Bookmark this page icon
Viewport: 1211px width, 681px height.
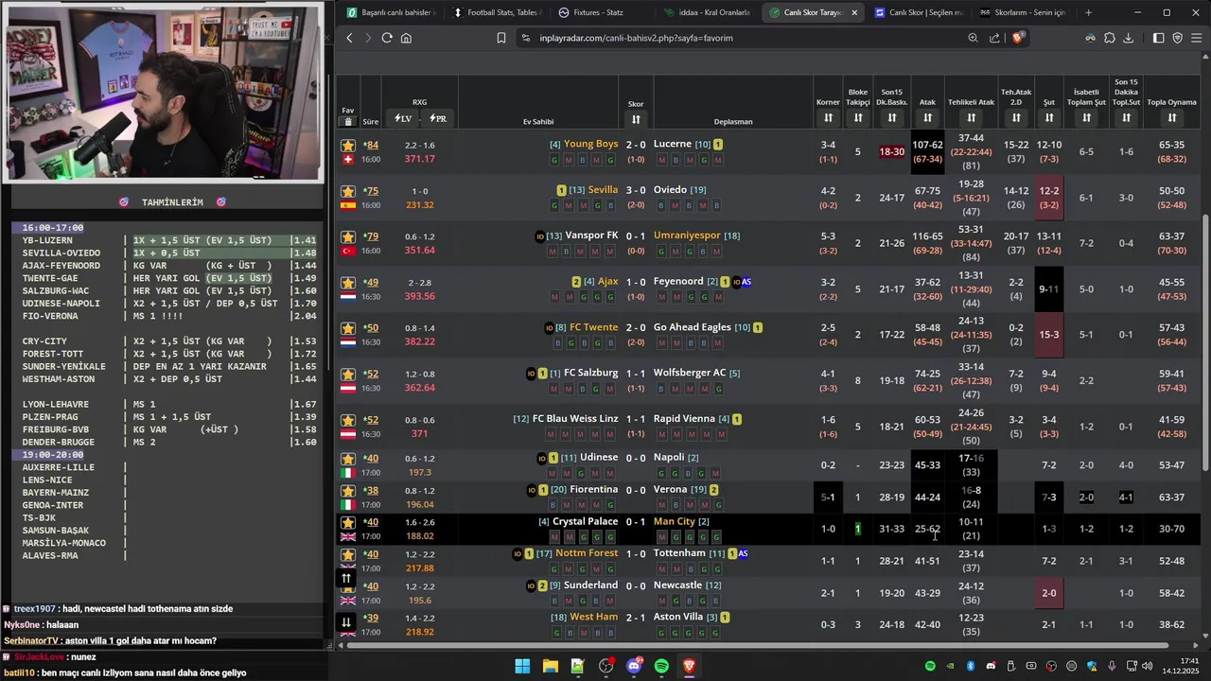tap(501, 38)
